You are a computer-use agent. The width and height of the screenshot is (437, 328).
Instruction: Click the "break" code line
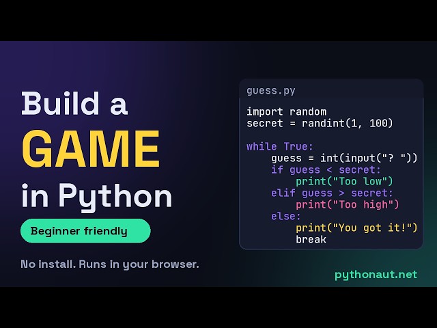point(311,240)
